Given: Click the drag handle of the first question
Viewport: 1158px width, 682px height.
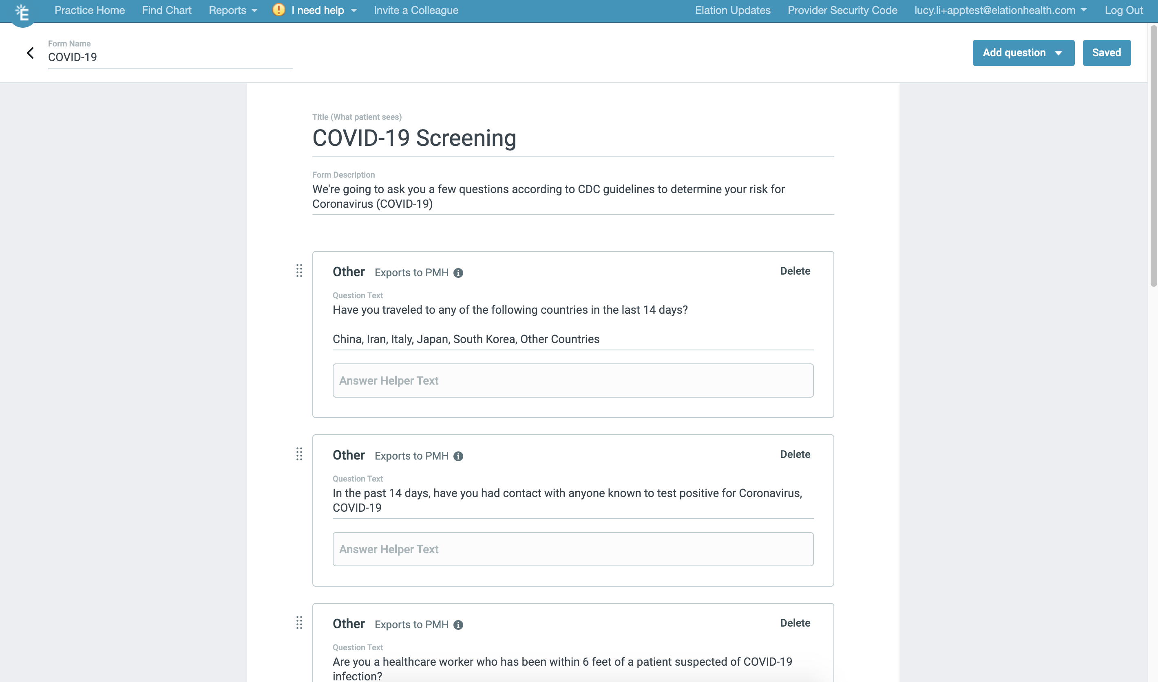Looking at the screenshot, I should pos(299,271).
